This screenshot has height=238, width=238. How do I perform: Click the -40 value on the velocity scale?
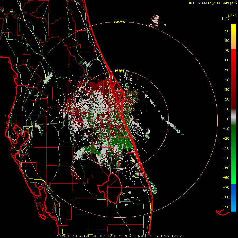[226, 158]
